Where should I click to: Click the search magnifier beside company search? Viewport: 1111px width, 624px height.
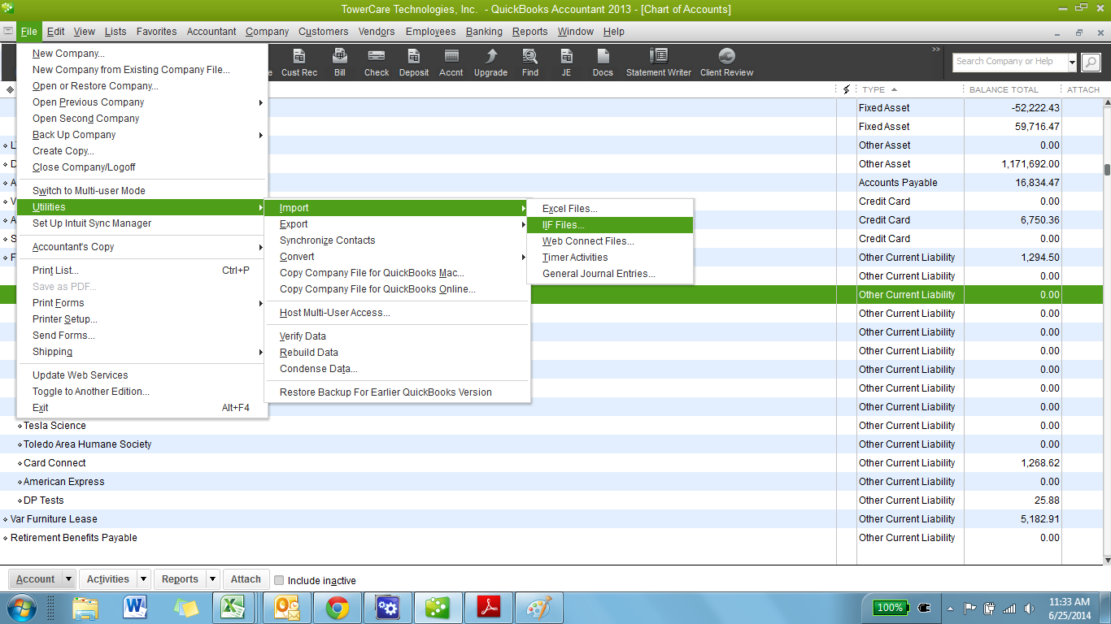pos(1090,62)
